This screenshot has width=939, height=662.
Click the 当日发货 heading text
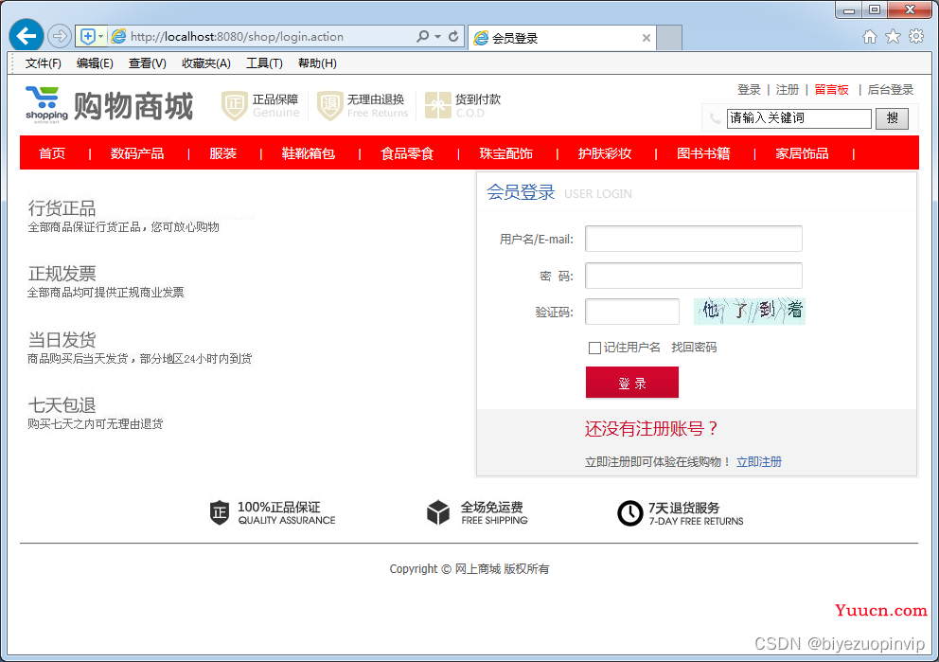62,340
